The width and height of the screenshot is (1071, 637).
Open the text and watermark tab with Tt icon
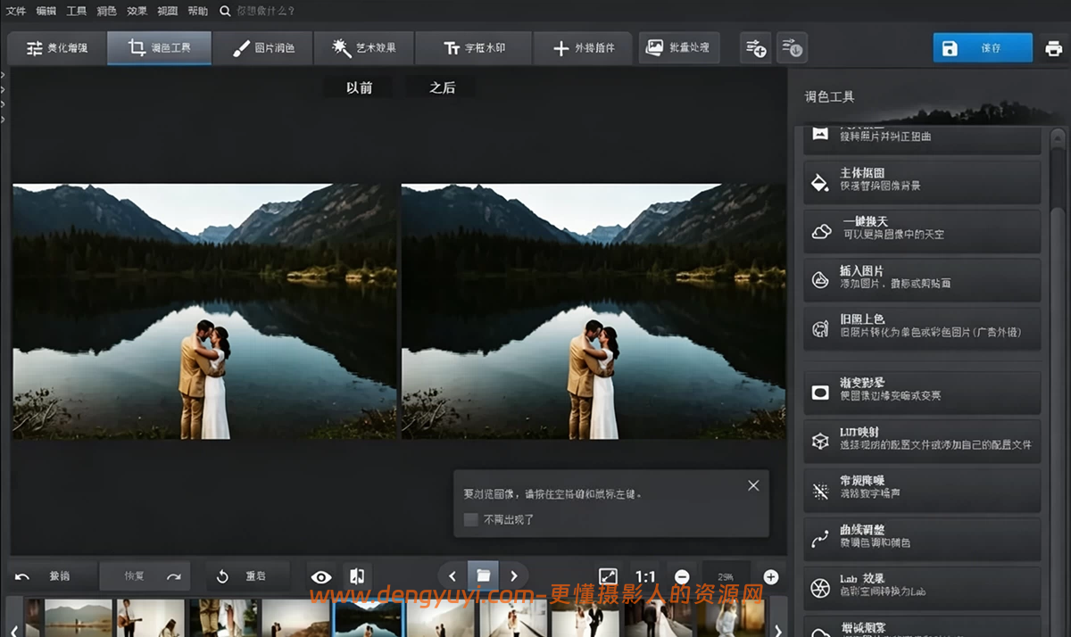[474, 48]
